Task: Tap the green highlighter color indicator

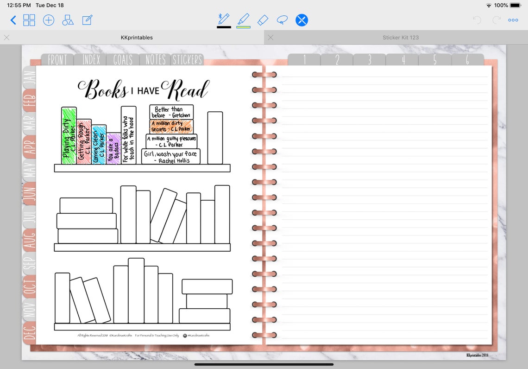Action: pos(244,27)
